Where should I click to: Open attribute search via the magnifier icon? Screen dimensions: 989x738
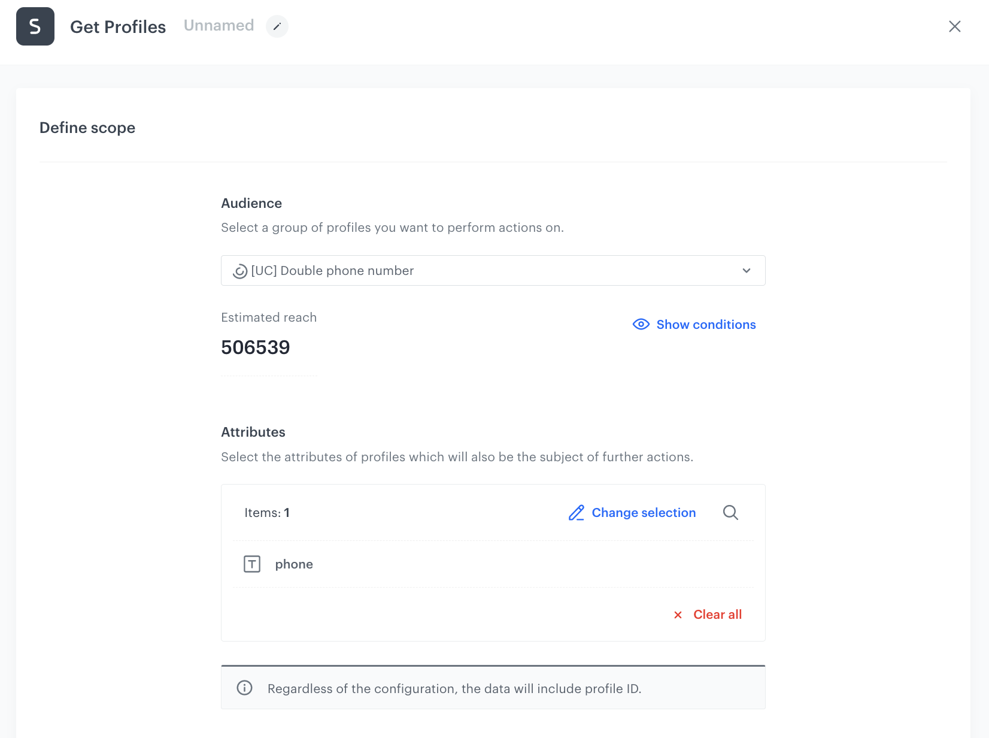click(730, 513)
